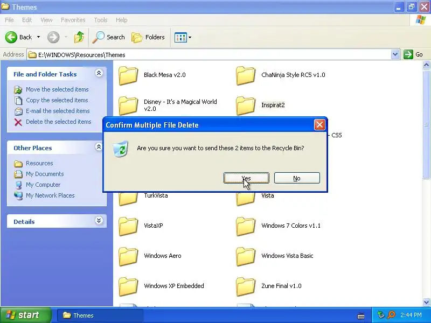Go up one folder level icon
Viewport: 431px width, 323px height.
(x=79, y=37)
